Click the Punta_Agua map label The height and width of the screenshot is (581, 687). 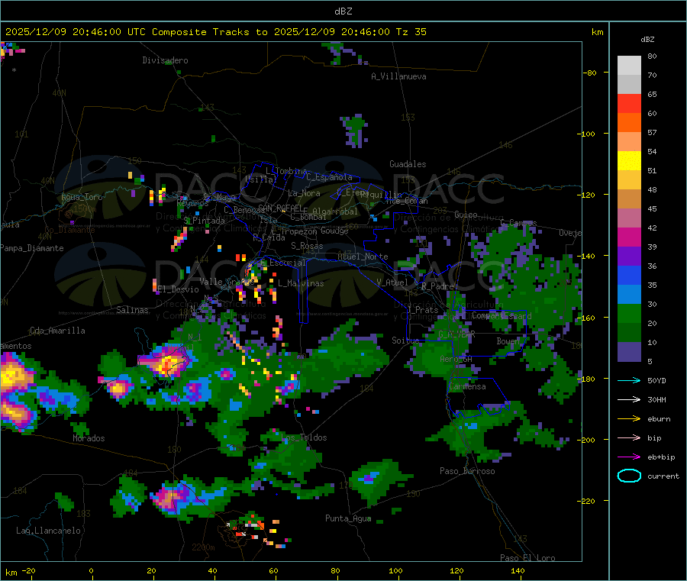348,518
